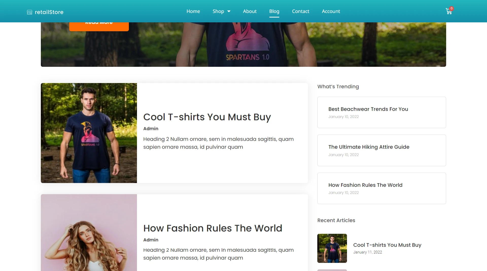
Task: Open trending post The Ultimate Hiking Attire Guide
Action: pos(369,147)
